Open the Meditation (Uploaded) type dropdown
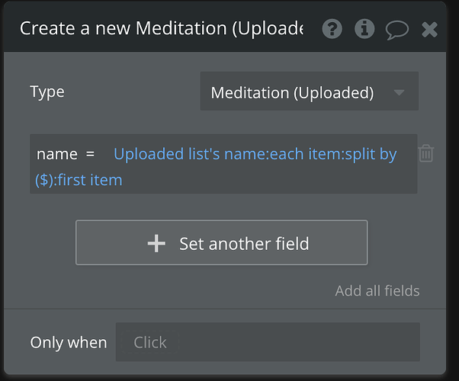Screen dimensions: 459x381 point(292,93)
